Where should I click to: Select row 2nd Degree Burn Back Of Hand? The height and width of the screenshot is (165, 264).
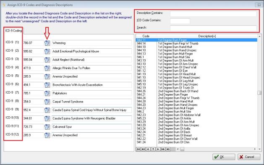click(x=196, y=91)
